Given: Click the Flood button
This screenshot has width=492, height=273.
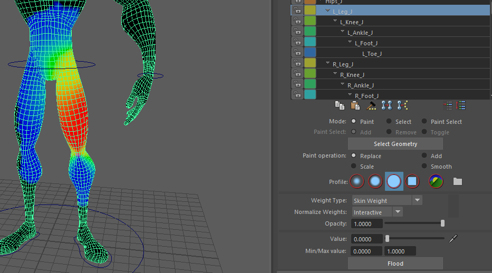Looking at the screenshot, I should point(395,264).
